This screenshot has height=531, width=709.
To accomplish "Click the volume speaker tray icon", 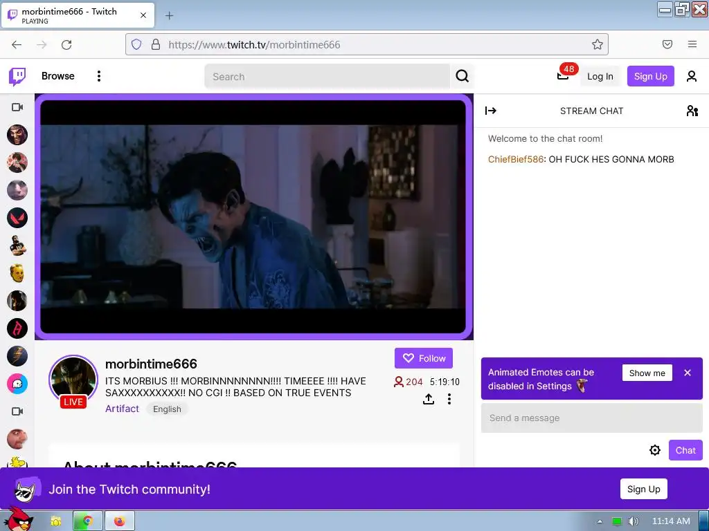I will (x=634, y=521).
